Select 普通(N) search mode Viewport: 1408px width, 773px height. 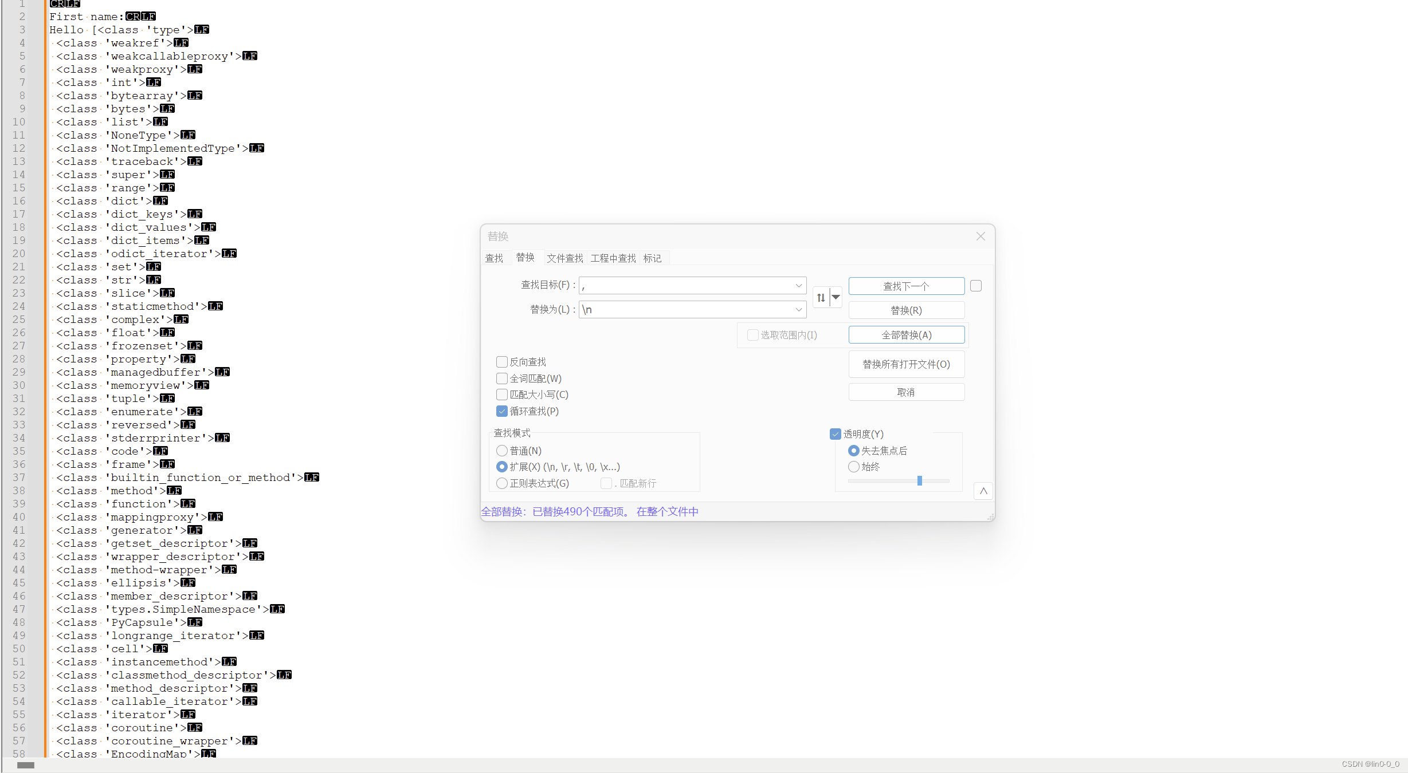(502, 451)
